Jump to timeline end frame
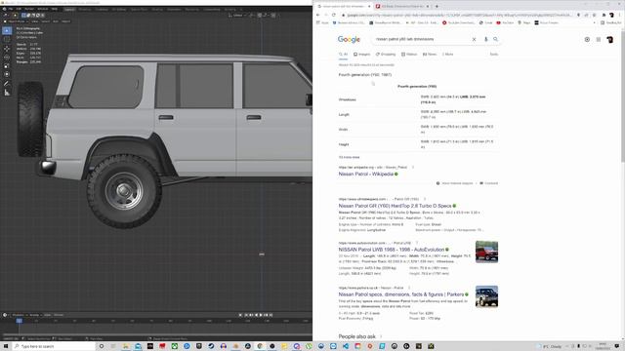 [271, 315]
